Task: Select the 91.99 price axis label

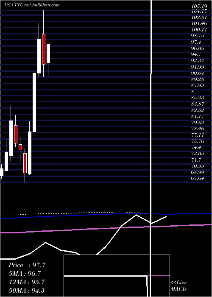Action: point(198,67)
